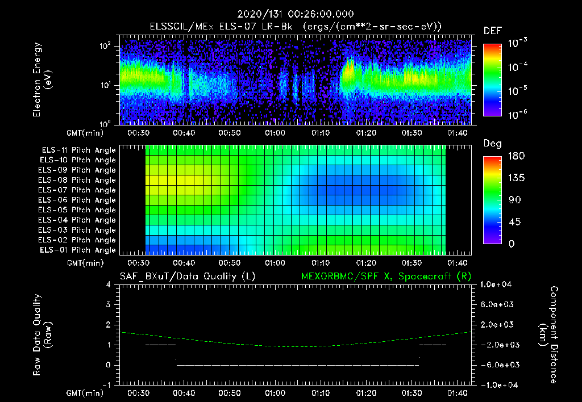The width and height of the screenshot is (582, 402).
Task: Click the ELS-08 Pitch Angle row label
Action: 77,180
